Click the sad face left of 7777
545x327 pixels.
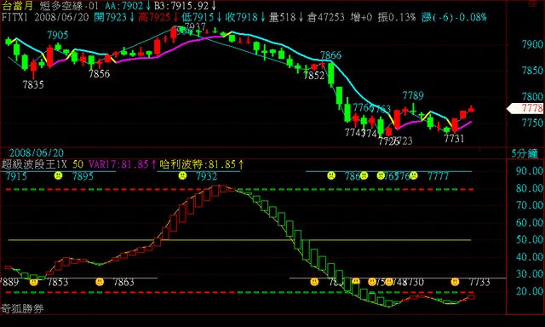[x=413, y=175]
